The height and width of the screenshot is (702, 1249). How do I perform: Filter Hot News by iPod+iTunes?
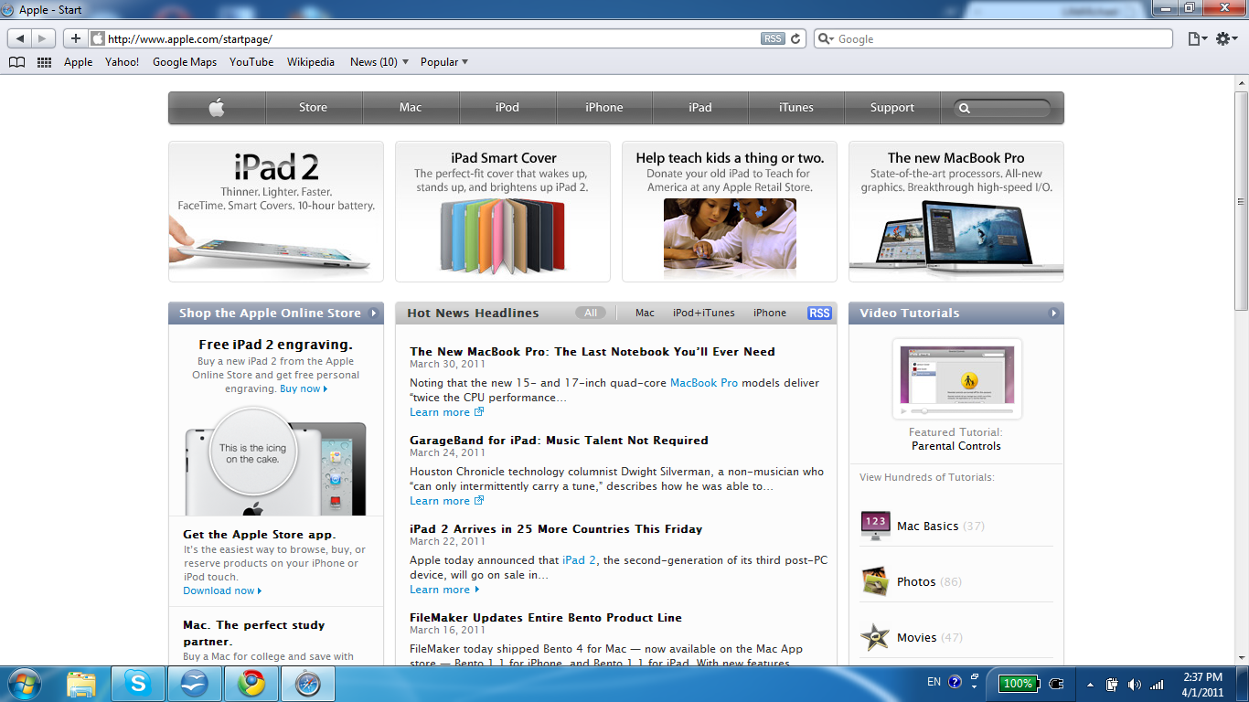coord(704,313)
